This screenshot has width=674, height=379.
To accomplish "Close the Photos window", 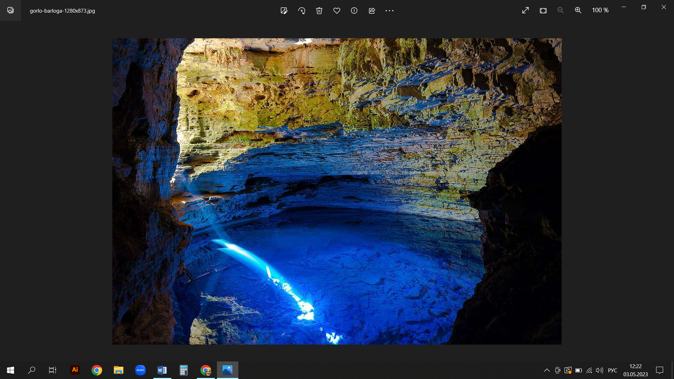I will pyautogui.click(x=664, y=7).
